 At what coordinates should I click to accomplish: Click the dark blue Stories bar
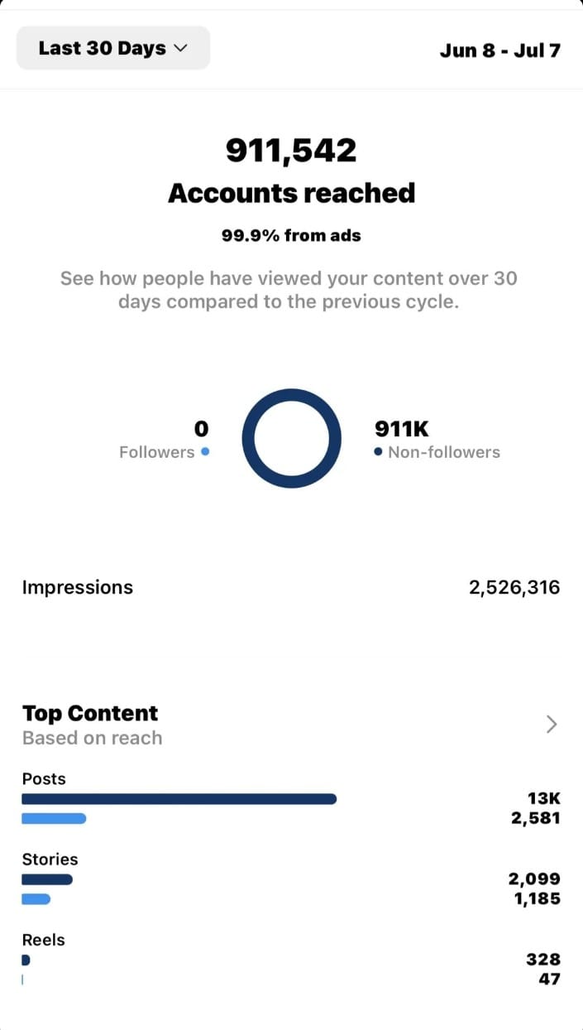point(47,879)
